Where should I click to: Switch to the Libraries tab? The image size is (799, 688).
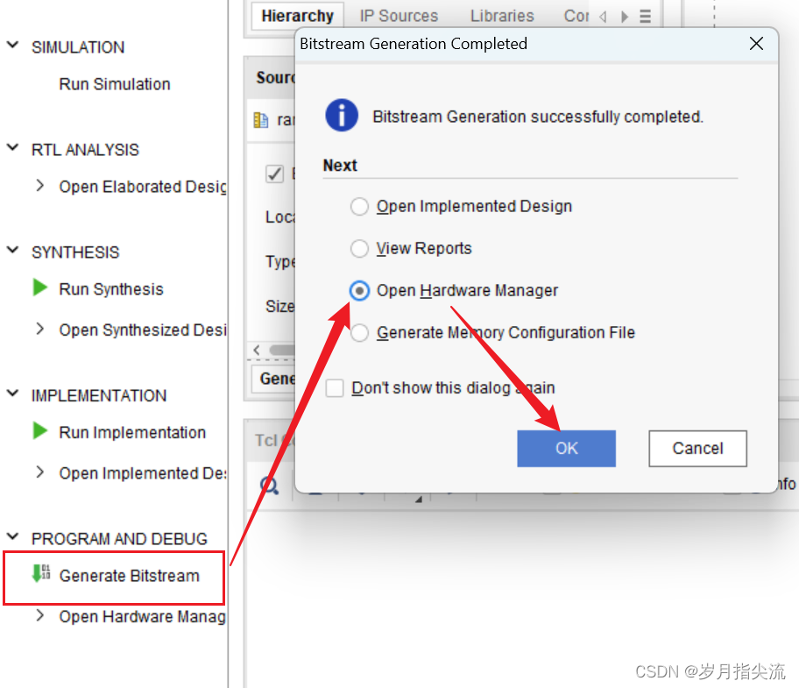(502, 16)
